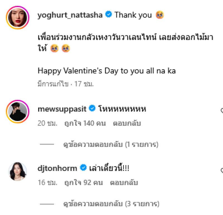Screen dimensions: 223x215
Task: Reply to djtonhorm comment via ตอบกลับ
Action: [124, 183]
